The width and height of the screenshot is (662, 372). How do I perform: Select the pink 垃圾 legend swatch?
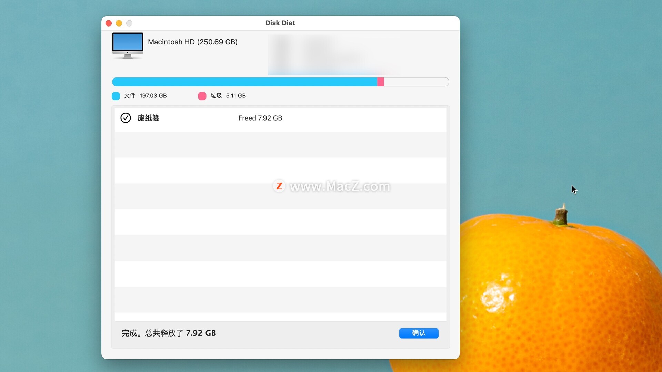tap(202, 96)
